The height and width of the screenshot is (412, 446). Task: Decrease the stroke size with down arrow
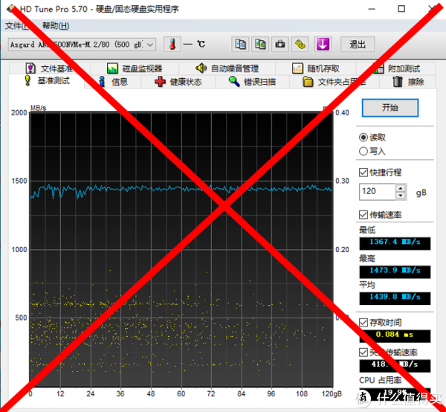(401, 196)
